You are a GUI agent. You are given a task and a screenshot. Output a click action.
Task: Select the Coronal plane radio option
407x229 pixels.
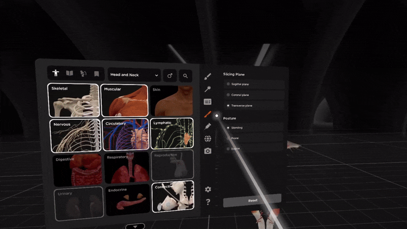pos(254,95)
